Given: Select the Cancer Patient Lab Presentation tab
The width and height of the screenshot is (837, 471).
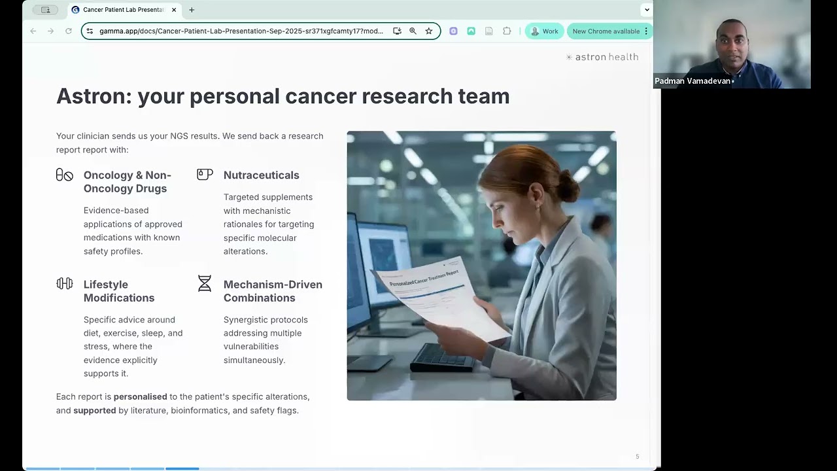Looking at the screenshot, I should (124, 10).
